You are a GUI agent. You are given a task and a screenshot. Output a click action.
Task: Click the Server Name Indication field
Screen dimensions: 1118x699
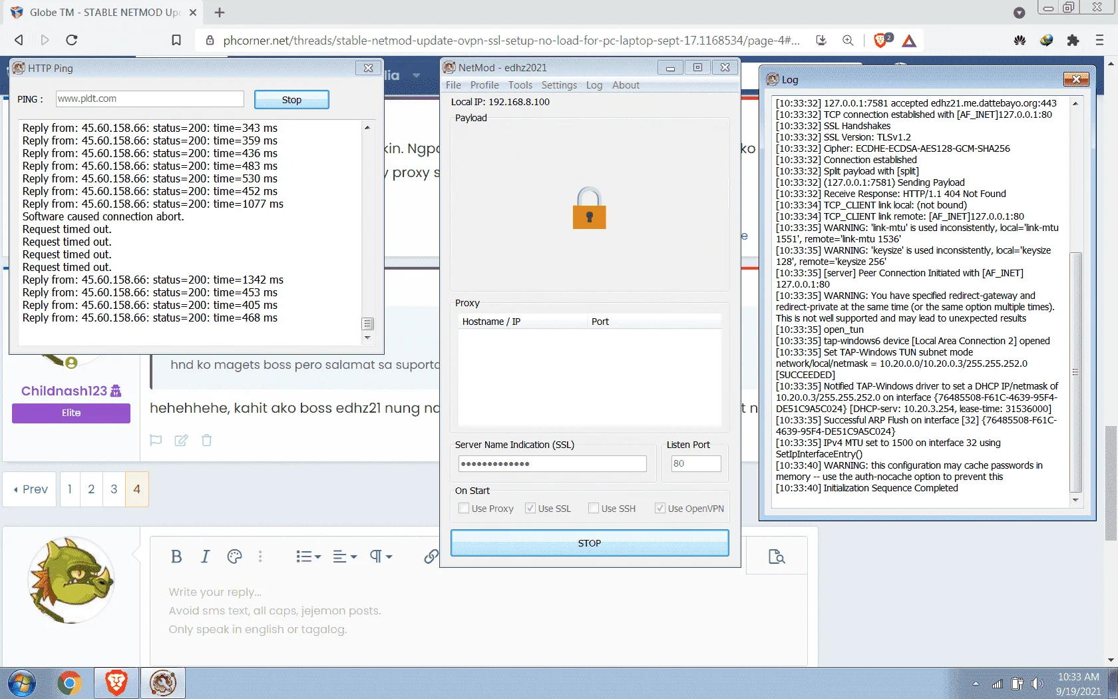tap(552, 463)
